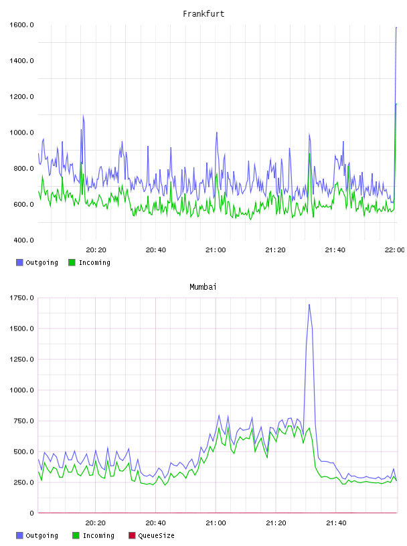Click the 1000.0 y-axis label on Frankfurt chart
Image resolution: width=407 pixels, height=546 pixels.
point(21,132)
